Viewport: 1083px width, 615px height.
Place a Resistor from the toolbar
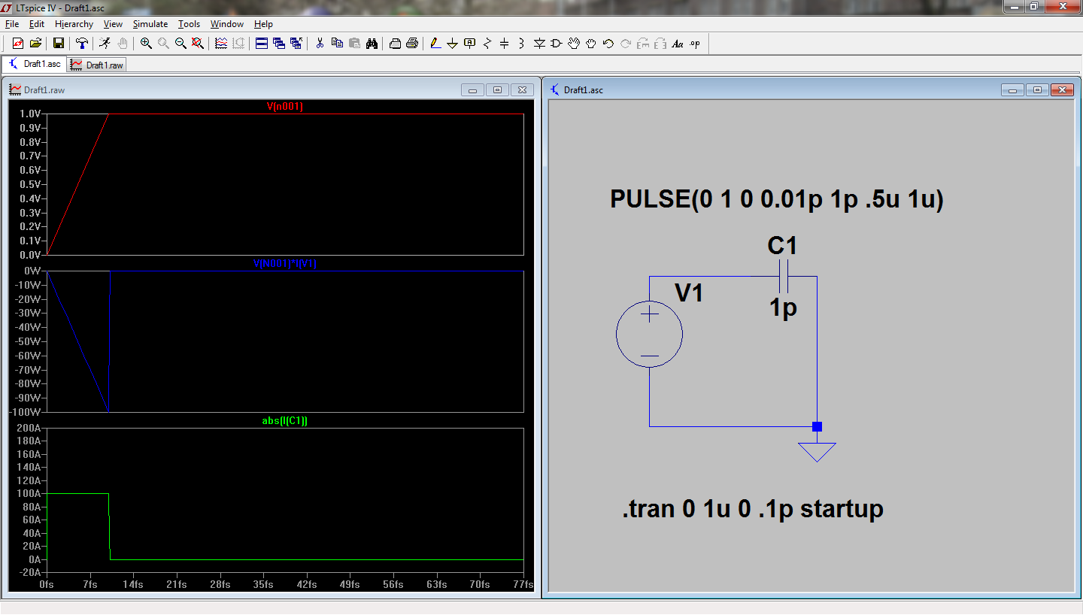coord(487,44)
